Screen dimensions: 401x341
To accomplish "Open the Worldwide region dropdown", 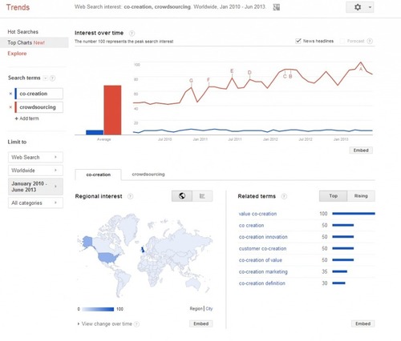I will coord(35,170).
